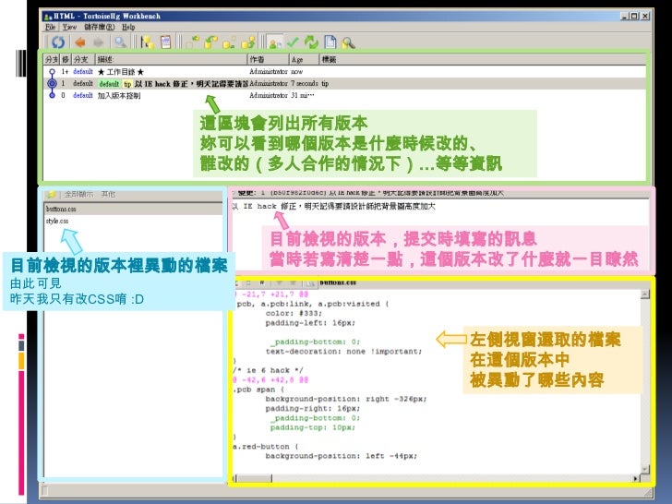Click the Back arrow toolbar icon
This screenshot has height=504, width=672.
tap(81, 42)
